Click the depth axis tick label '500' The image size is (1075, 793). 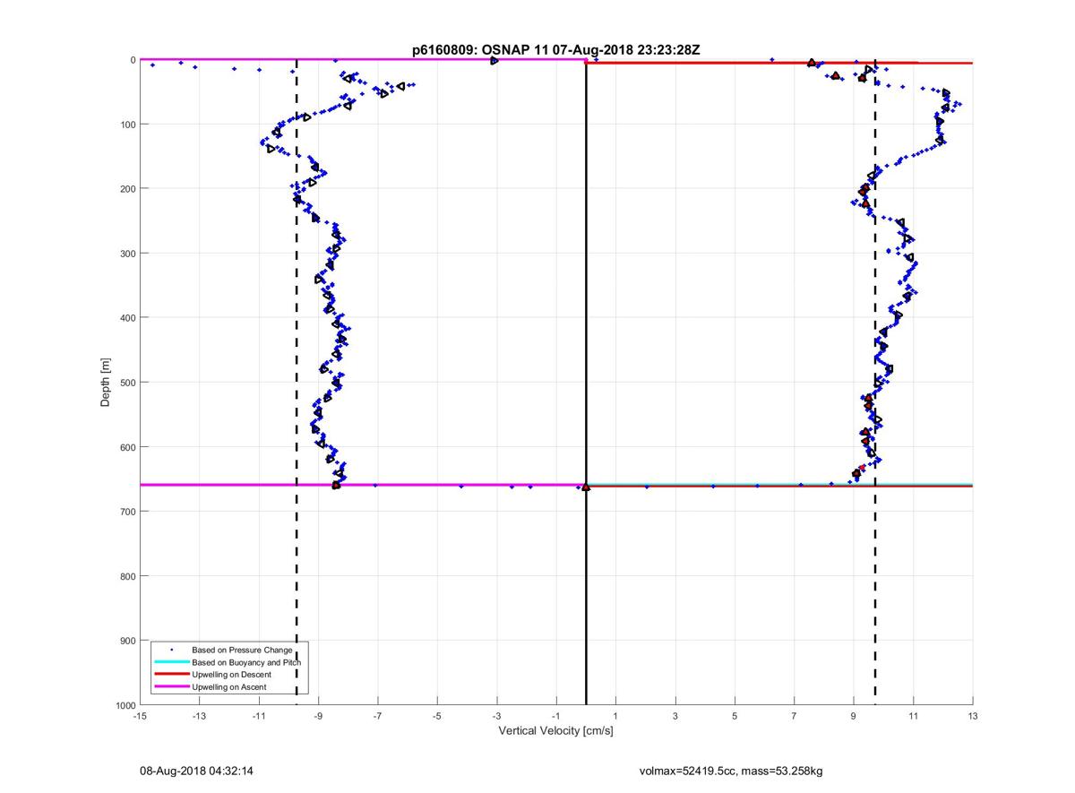(127, 383)
